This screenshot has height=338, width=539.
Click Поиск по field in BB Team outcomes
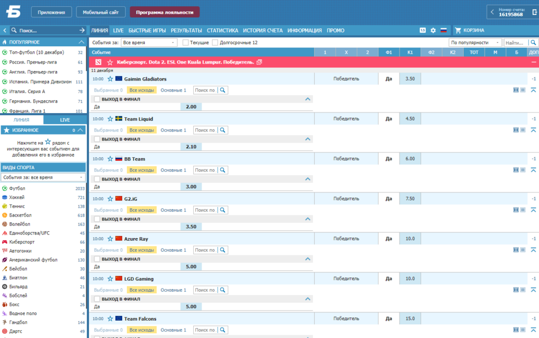pos(206,170)
